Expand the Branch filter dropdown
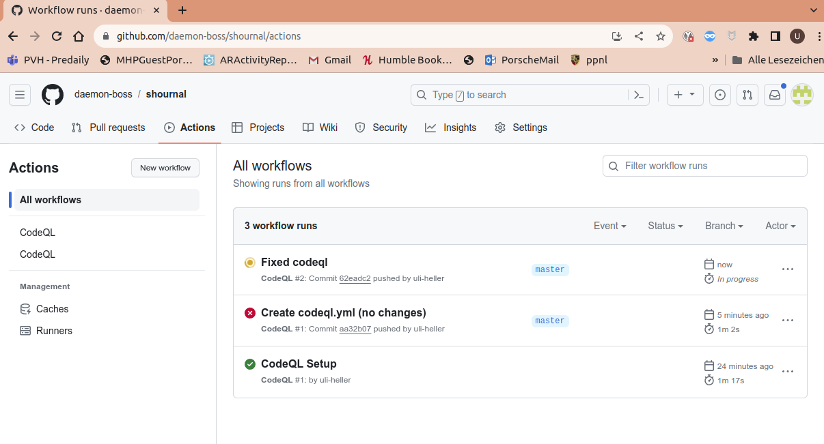The height and width of the screenshot is (444, 824). point(724,226)
